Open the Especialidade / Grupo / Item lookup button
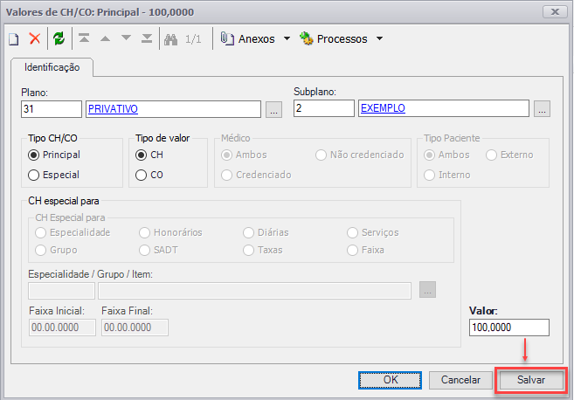 click(x=427, y=290)
